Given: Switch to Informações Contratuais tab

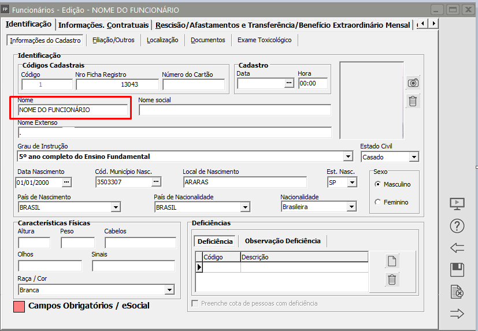Looking at the screenshot, I should click(x=103, y=25).
